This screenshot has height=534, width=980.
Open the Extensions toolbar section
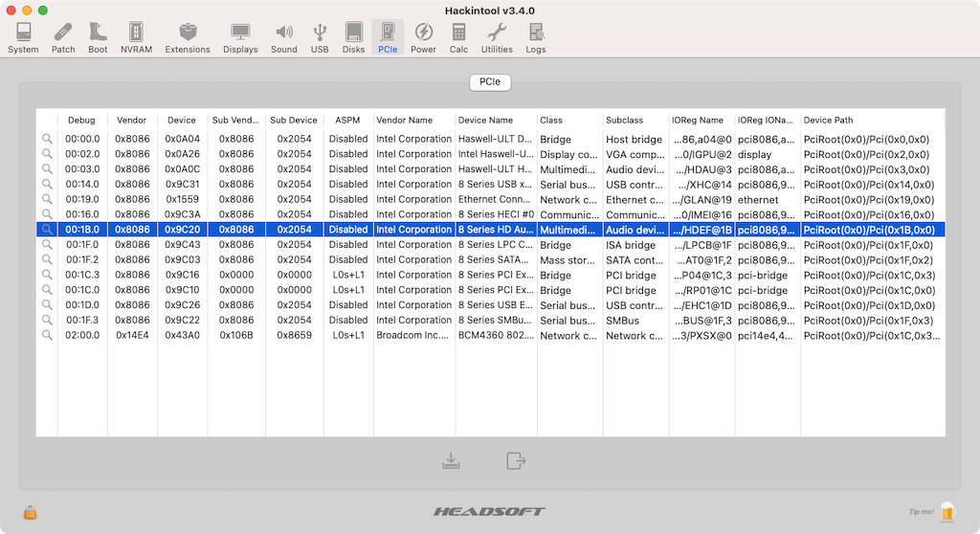click(x=188, y=38)
